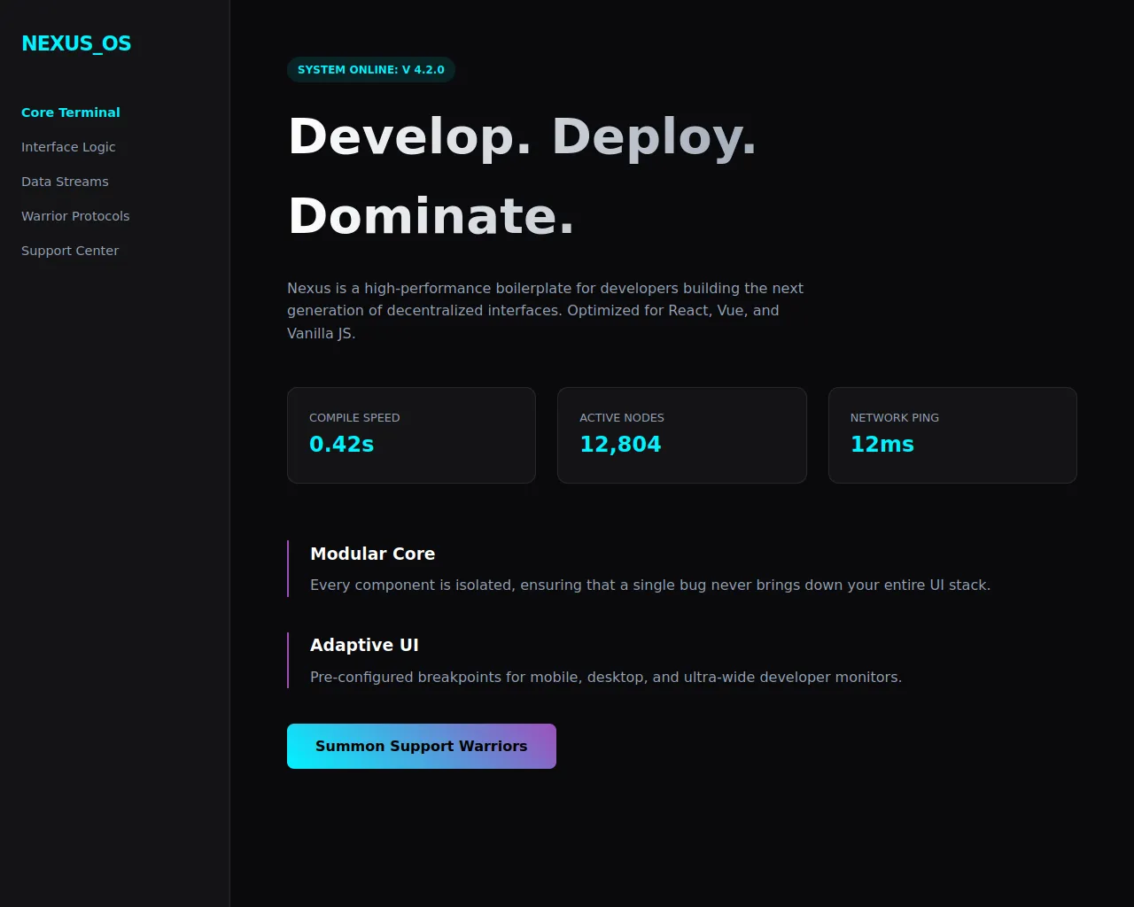Open the Warrior Protocols page
Screen dimensions: 1134x907
click(75, 216)
